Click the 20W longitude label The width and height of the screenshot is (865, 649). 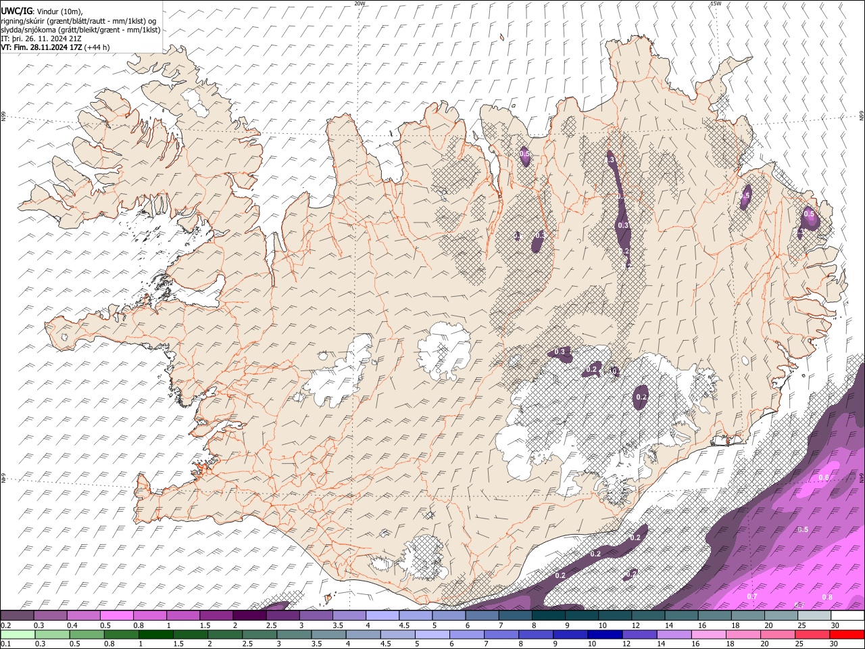tap(360, 3)
